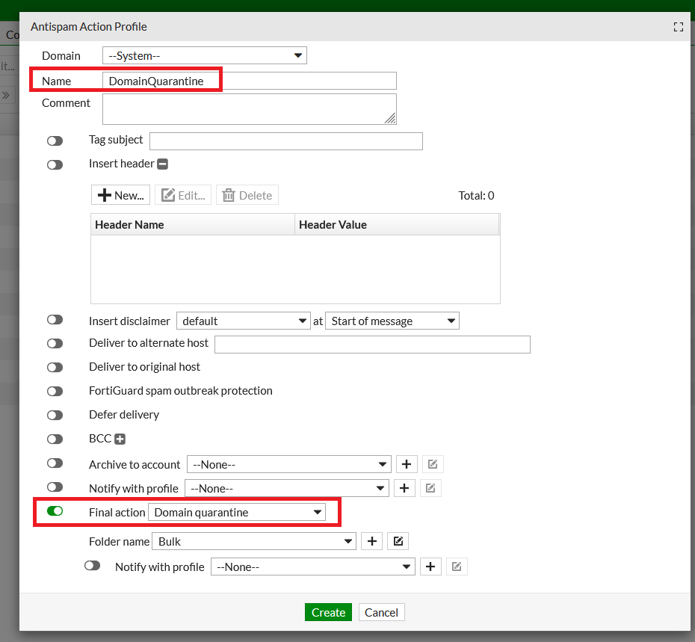695x642 pixels.
Task: Click the fullscreen expand dialog icon
Action: point(678,27)
